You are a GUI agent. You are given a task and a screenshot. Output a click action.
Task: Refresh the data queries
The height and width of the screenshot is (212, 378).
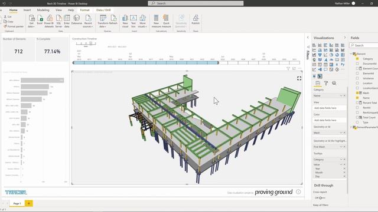[x=113, y=19]
